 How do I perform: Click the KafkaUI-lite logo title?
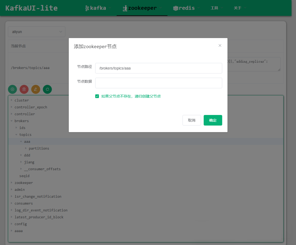pos(31,8)
